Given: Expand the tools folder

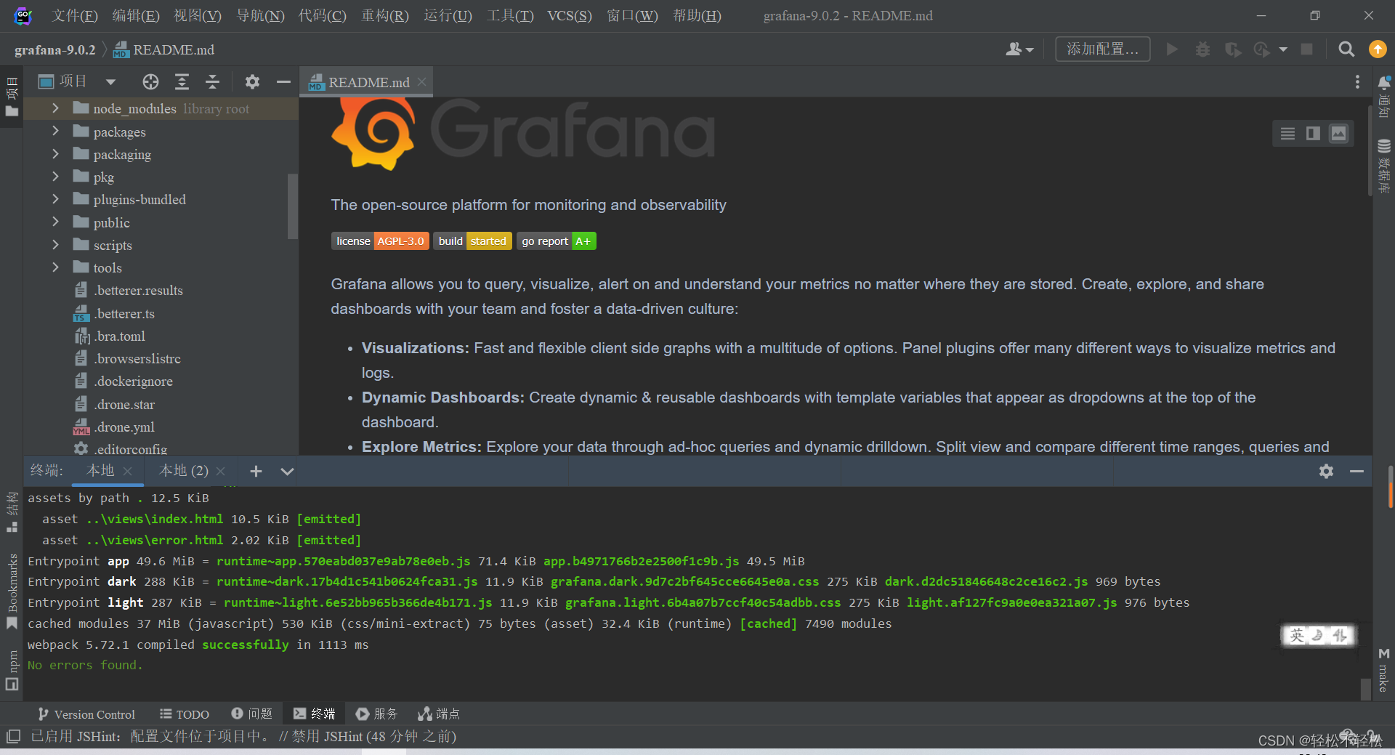Looking at the screenshot, I should point(55,267).
